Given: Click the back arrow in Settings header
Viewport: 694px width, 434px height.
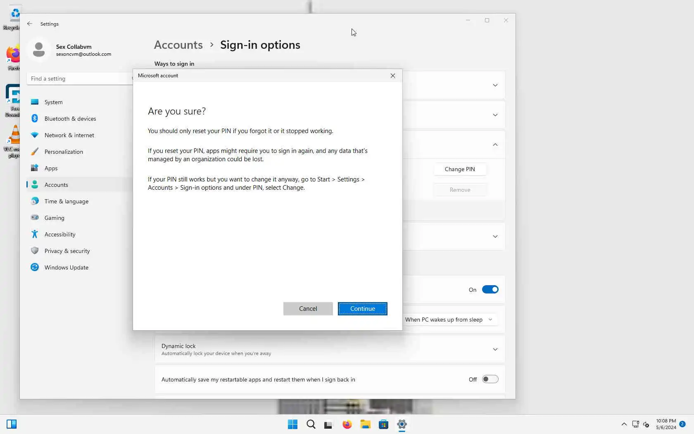Looking at the screenshot, I should (x=30, y=24).
